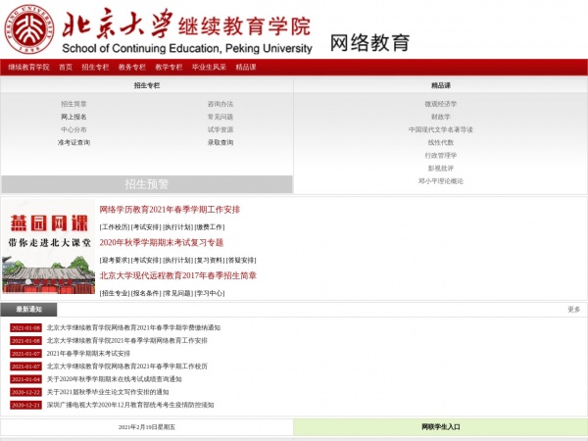Select 教务专栏 in the navigation bar
The image size is (588, 441).
point(132,67)
